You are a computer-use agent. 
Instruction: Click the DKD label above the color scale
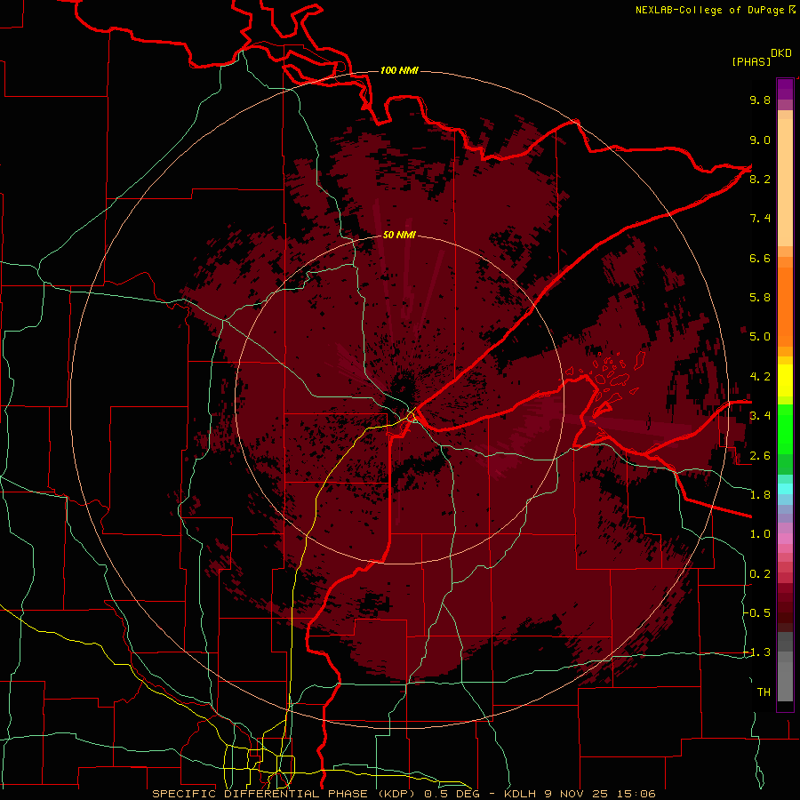(x=781, y=53)
